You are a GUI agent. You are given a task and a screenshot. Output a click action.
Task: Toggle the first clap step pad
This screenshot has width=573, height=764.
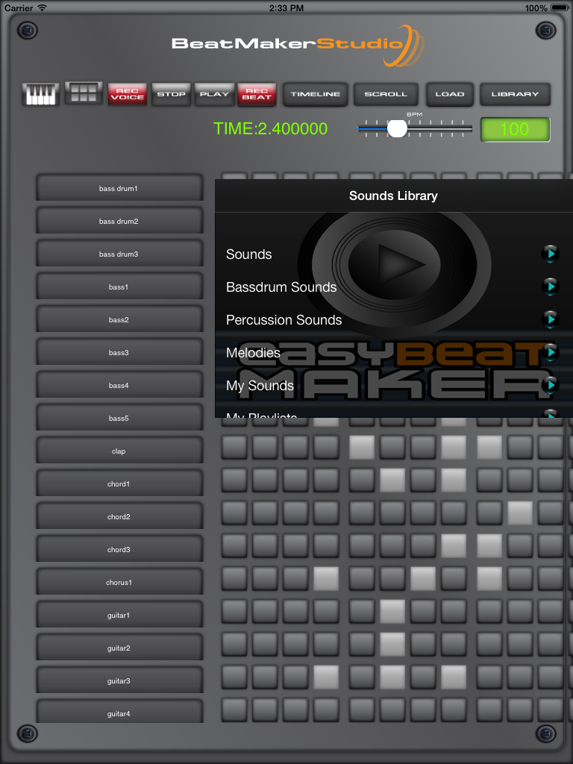(234, 448)
